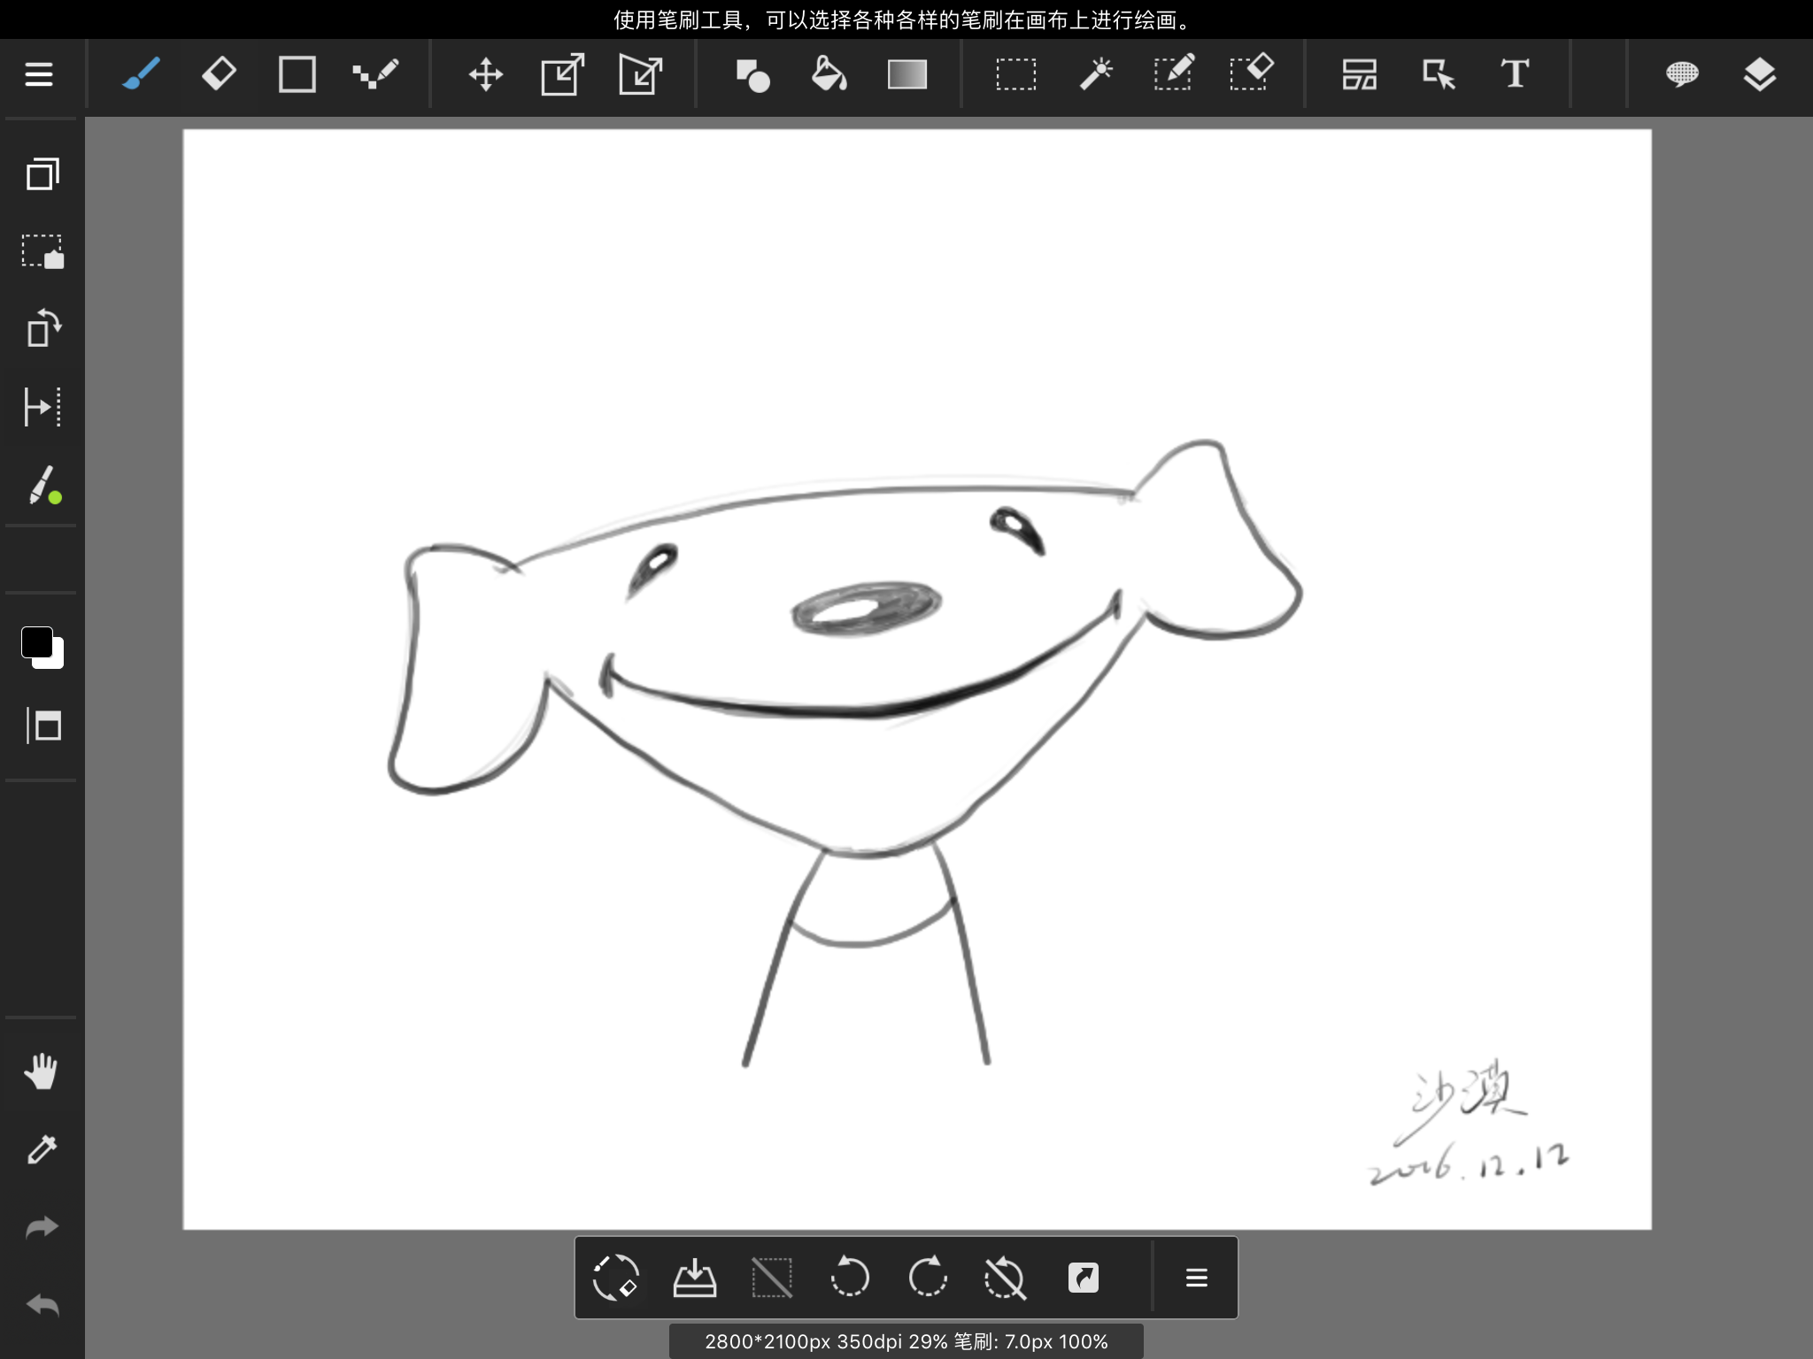Select the rectangular selection tool
This screenshot has height=1359, width=1813.
pyautogui.click(x=1015, y=74)
